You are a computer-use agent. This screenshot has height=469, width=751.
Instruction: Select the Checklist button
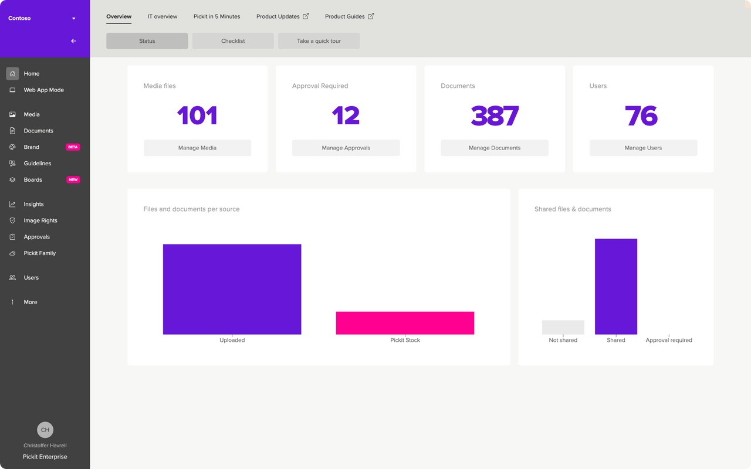click(x=233, y=41)
